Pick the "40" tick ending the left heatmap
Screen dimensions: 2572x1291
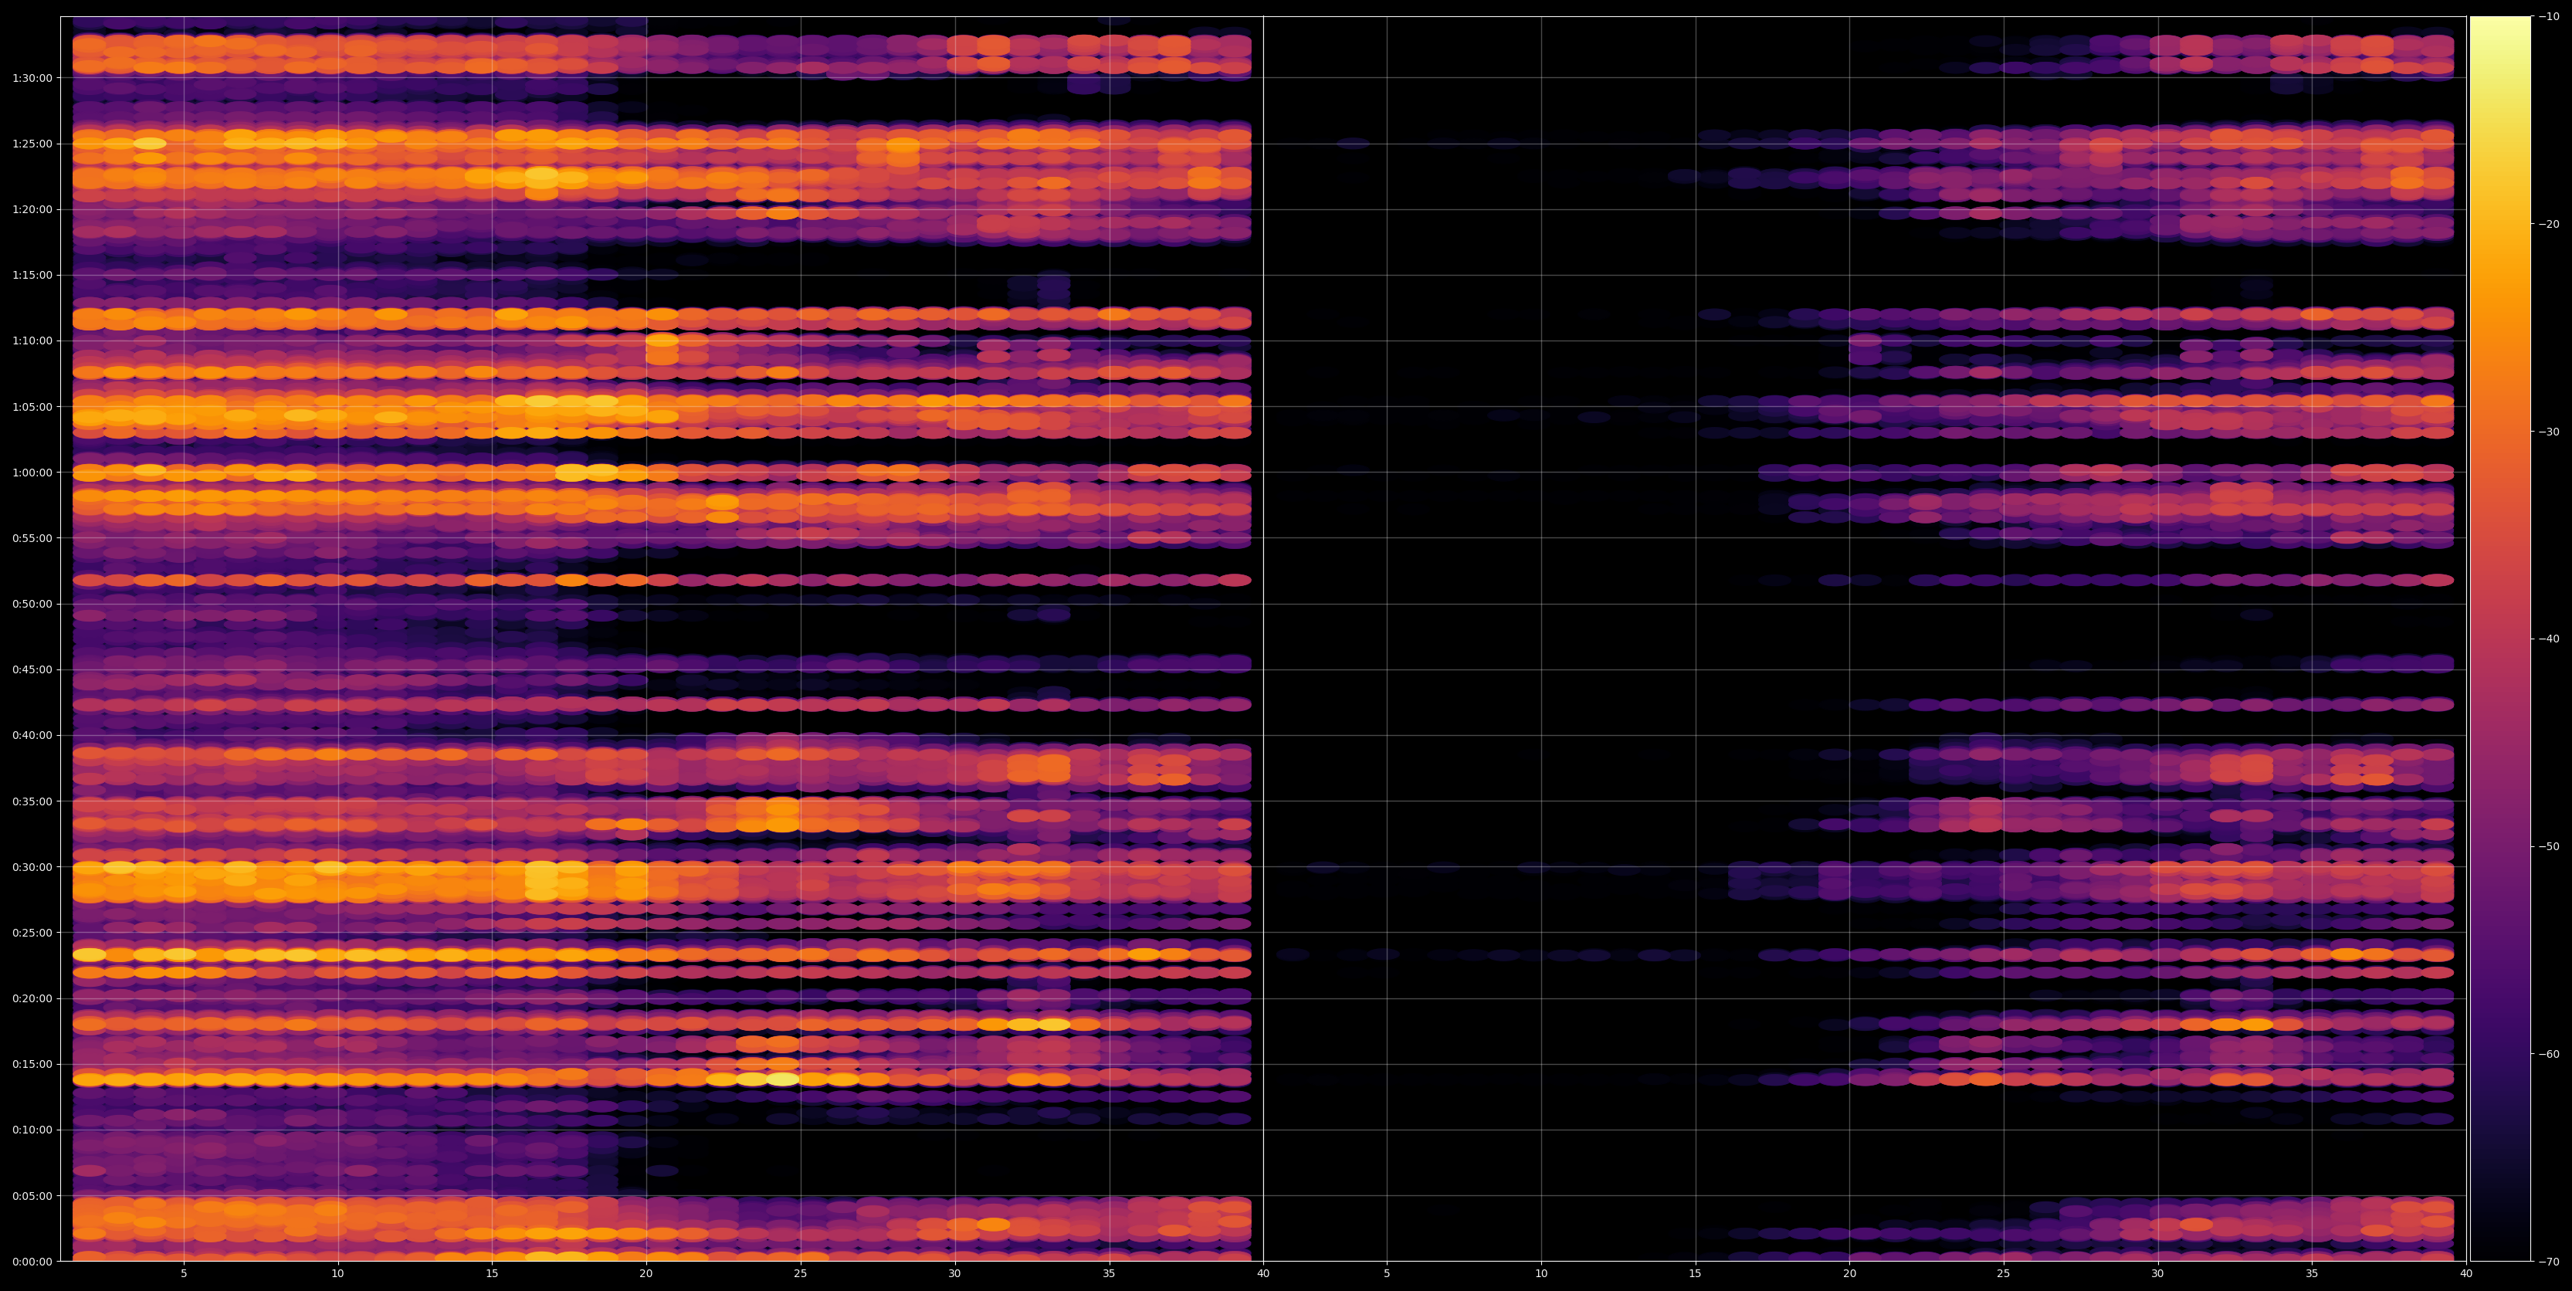1263,1274
